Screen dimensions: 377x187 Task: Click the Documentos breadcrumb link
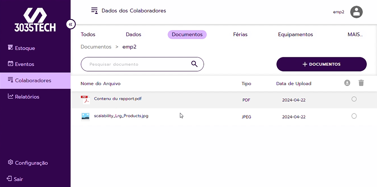[x=96, y=47]
